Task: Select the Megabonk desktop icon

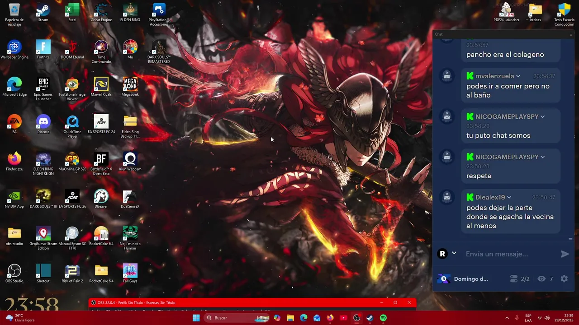Action: pos(130,87)
